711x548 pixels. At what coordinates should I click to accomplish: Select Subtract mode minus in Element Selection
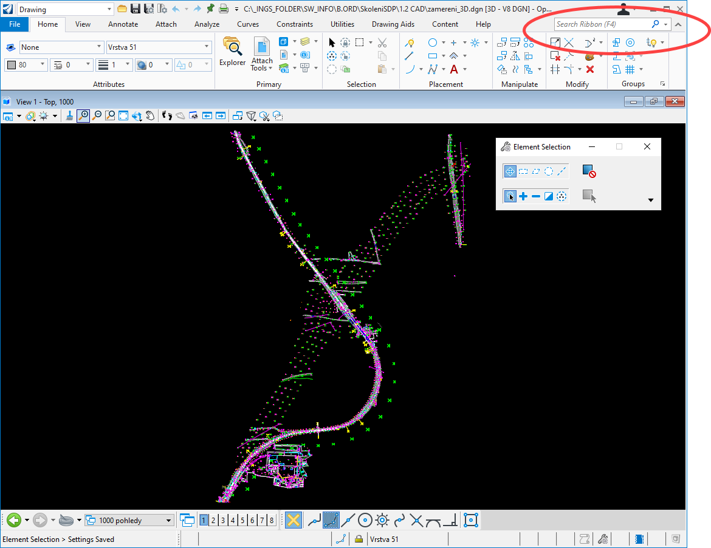coord(536,196)
